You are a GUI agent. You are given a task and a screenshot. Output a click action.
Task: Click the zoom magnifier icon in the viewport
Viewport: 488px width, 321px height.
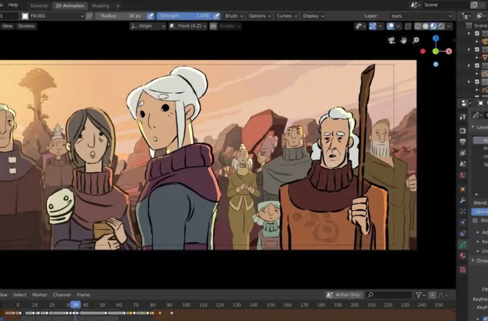(416, 40)
